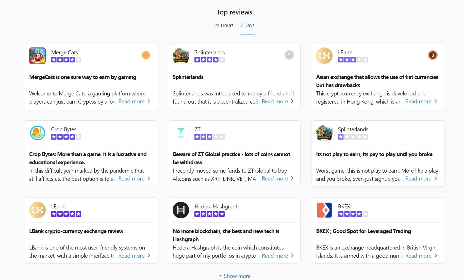Click the one-star Splinterlands rating

pyautogui.click(x=353, y=137)
